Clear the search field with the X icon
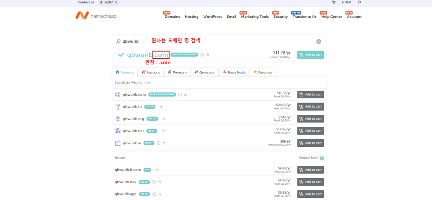 click(319, 41)
